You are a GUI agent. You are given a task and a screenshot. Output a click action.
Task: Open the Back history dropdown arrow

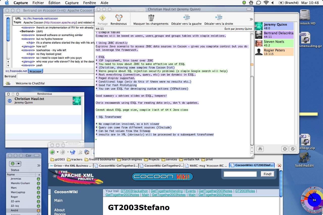[58, 152]
